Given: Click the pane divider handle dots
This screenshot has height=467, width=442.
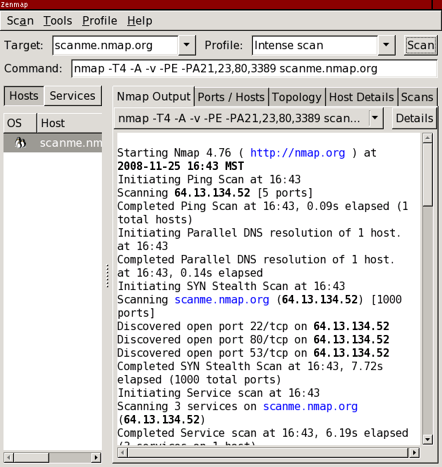Looking at the screenshot, I should (x=108, y=276).
